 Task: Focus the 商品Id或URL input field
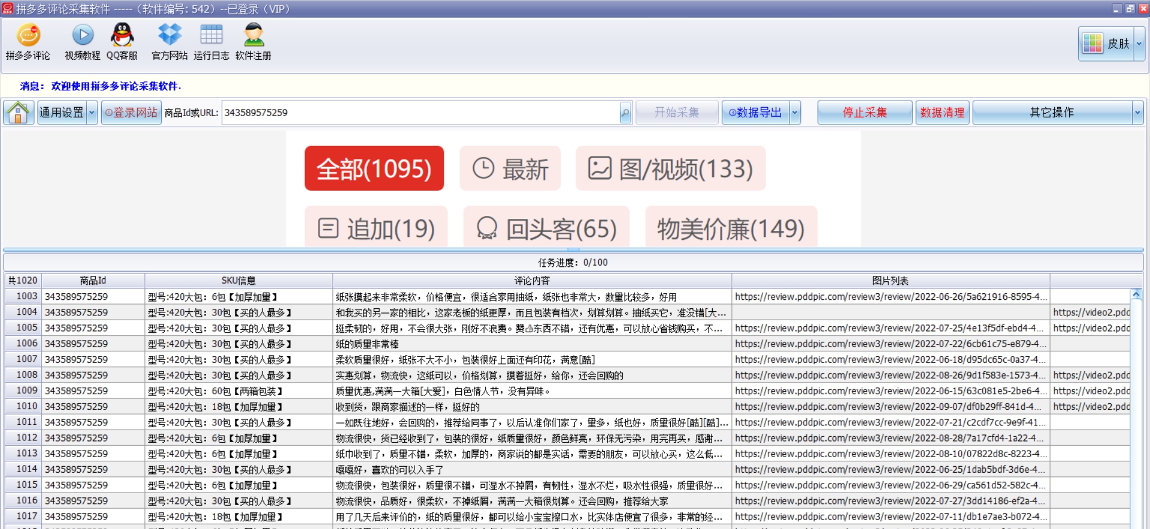(421, 113)
